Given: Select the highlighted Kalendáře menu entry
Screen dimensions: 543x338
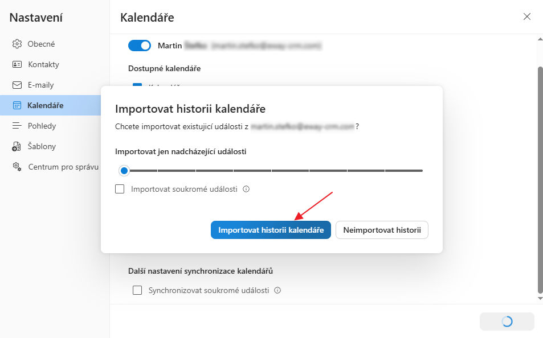Looking at the screenshot, I should tap(46, 105).
